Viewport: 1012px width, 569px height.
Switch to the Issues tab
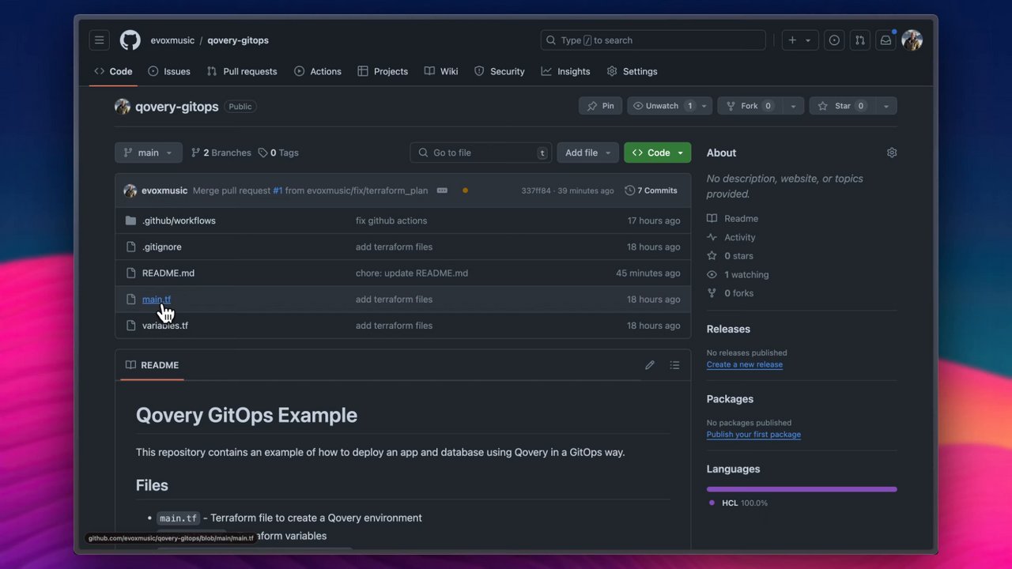169,71
